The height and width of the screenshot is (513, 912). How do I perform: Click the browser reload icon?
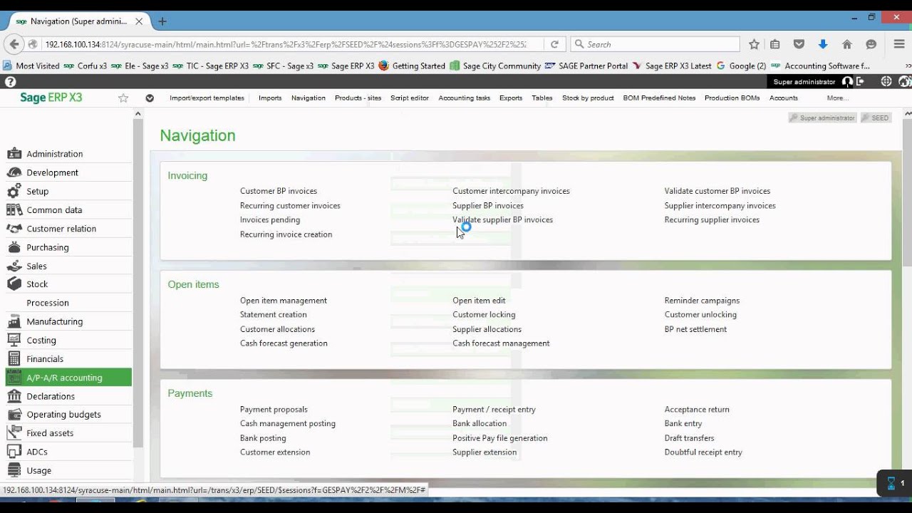[554, 44]
